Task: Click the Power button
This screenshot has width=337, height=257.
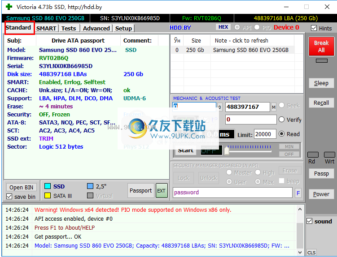Action: [321, 194]
